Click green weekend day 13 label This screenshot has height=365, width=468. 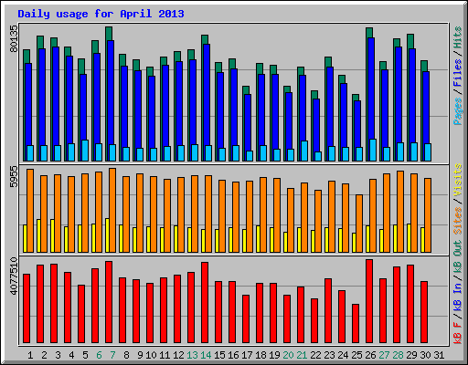(x=192, y=355)
